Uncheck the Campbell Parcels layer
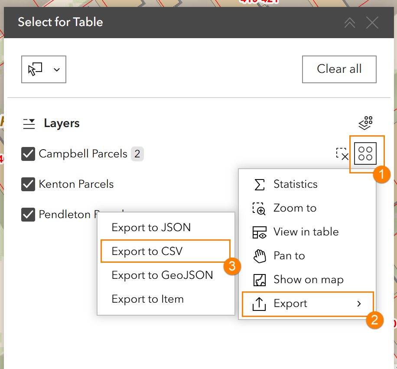Viewport: 397px width, 369px height. coord(28,154)
